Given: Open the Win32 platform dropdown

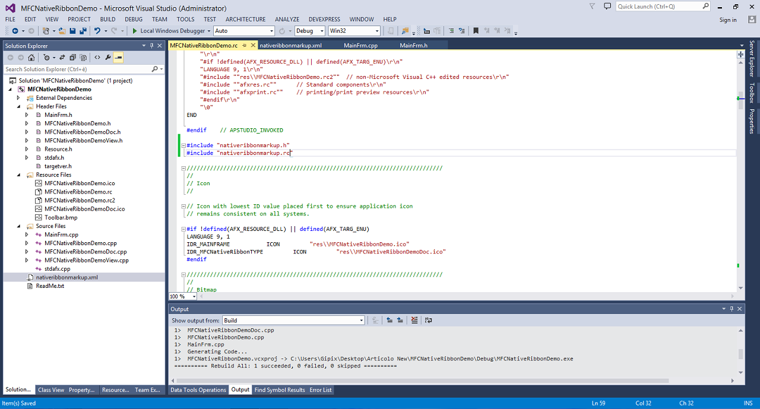Looking at the screenshot, I should click(x=354, y=31).
